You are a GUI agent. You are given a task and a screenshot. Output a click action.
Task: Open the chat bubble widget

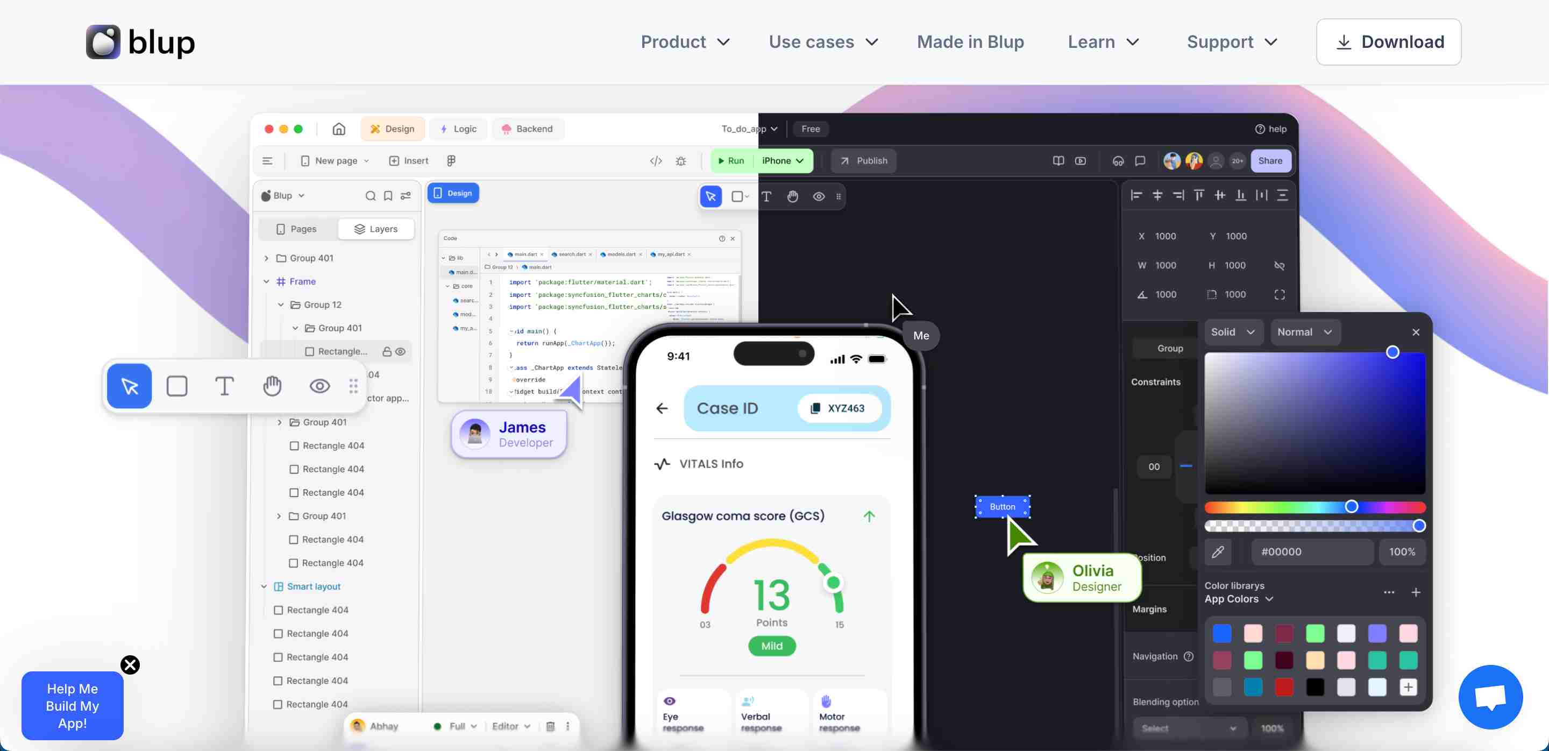(1490, 697)
